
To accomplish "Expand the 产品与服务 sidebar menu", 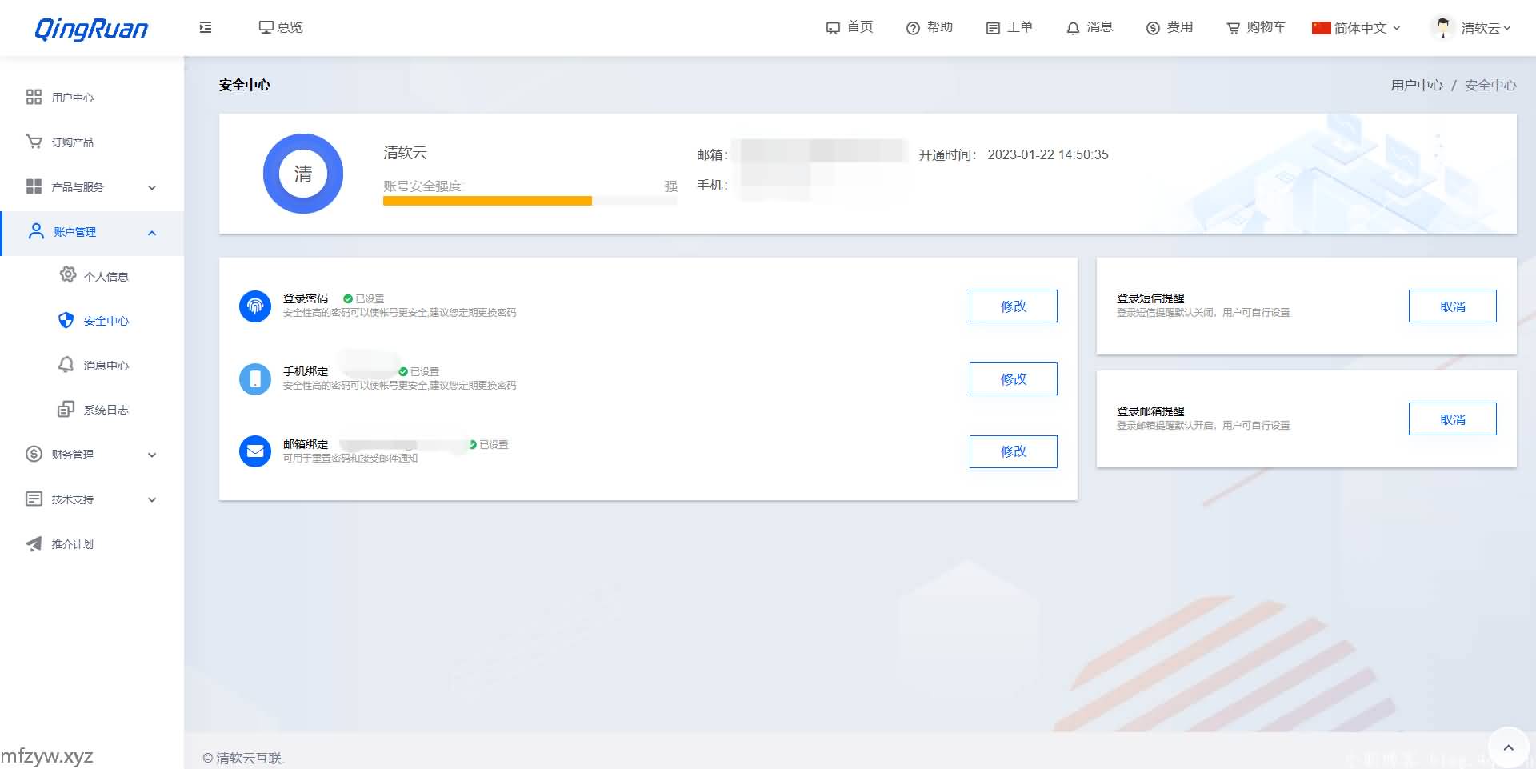I will pos(92,187).
